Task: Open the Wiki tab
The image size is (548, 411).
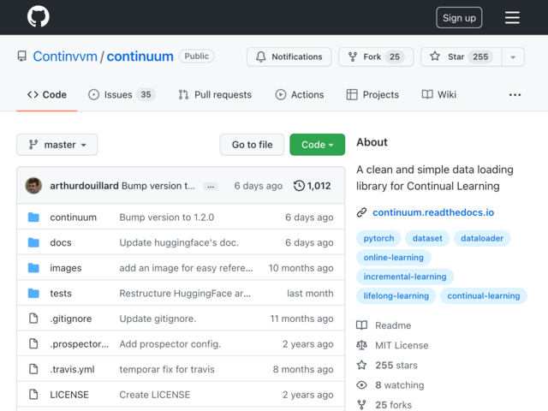Action: 439,95
